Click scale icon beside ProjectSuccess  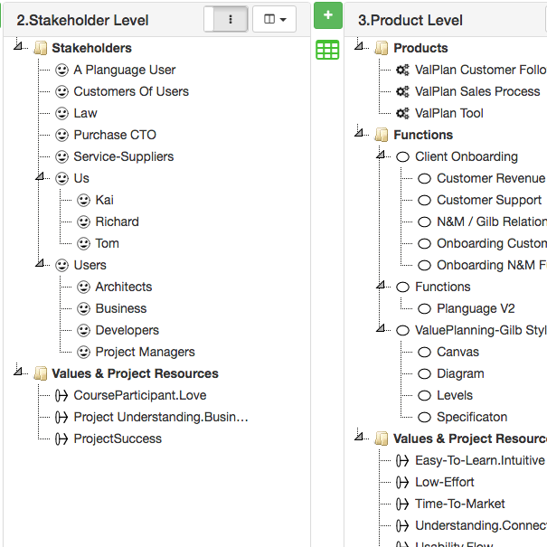pyautogui.click(x=61, y=439)
